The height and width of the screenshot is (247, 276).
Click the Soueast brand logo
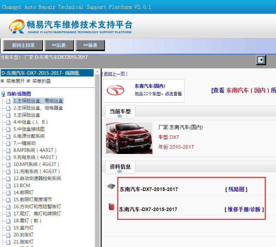[x=115, y=90]
